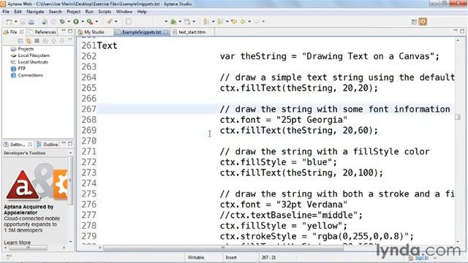Screen dimensions: 468x263
Task: Click the Previous Annotation toolbar icon
Action: click(x=220, y=21)
